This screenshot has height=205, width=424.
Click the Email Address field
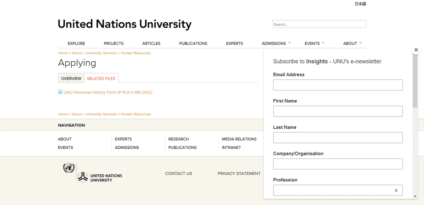pos(338,85)
